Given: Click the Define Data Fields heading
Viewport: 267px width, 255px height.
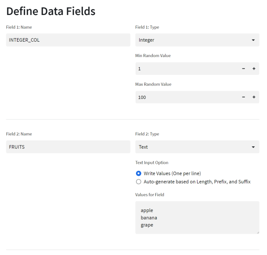Looking at the screenshot, I should pyautogui.click(x=50, y=11).
